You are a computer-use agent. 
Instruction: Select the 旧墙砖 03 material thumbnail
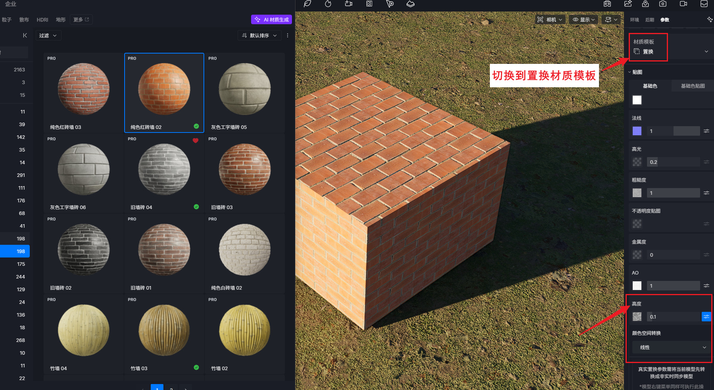point(244,170)
